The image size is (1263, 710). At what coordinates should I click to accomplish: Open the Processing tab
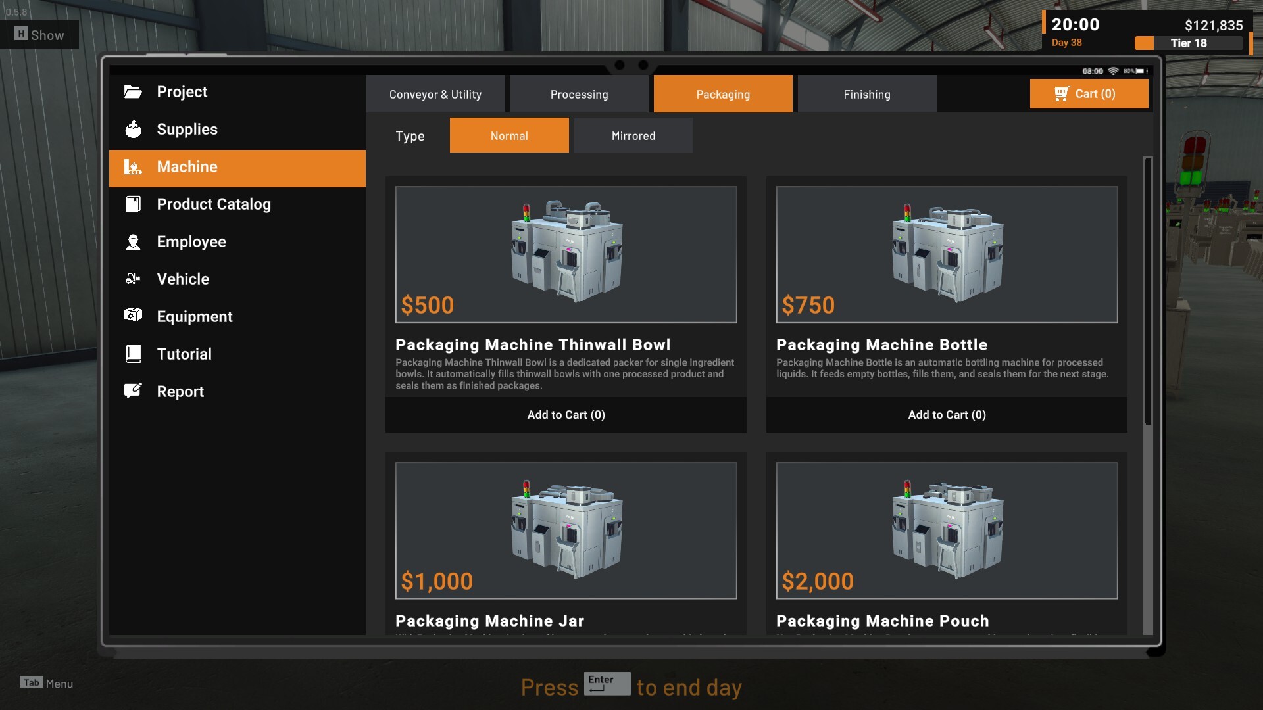pos(579,95)
